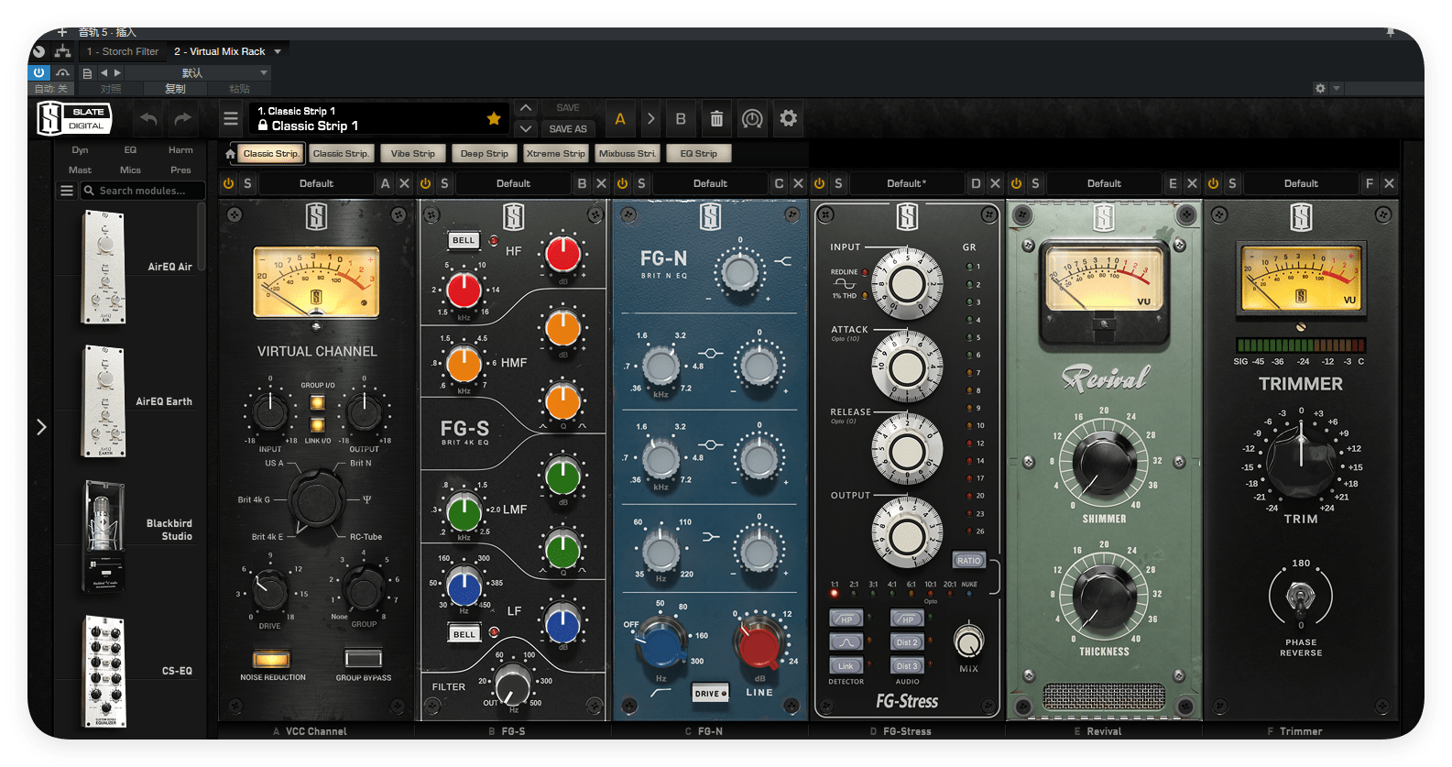The height and width of the screenshot is (767, 1452).
Task: Bypass Revival with its power button
Action: [x=1016, y=183]
